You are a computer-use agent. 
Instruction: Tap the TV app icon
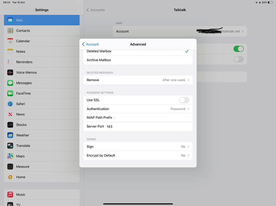[10, 204]
